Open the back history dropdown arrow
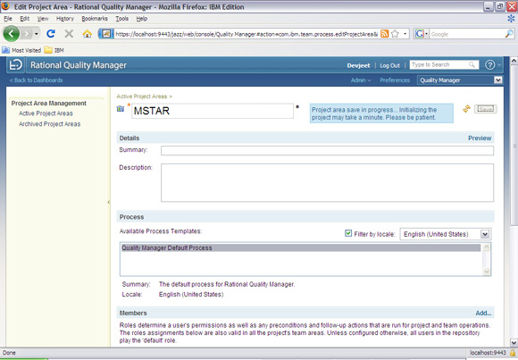Viewport: 518px width, 360px height. (37, 34)
